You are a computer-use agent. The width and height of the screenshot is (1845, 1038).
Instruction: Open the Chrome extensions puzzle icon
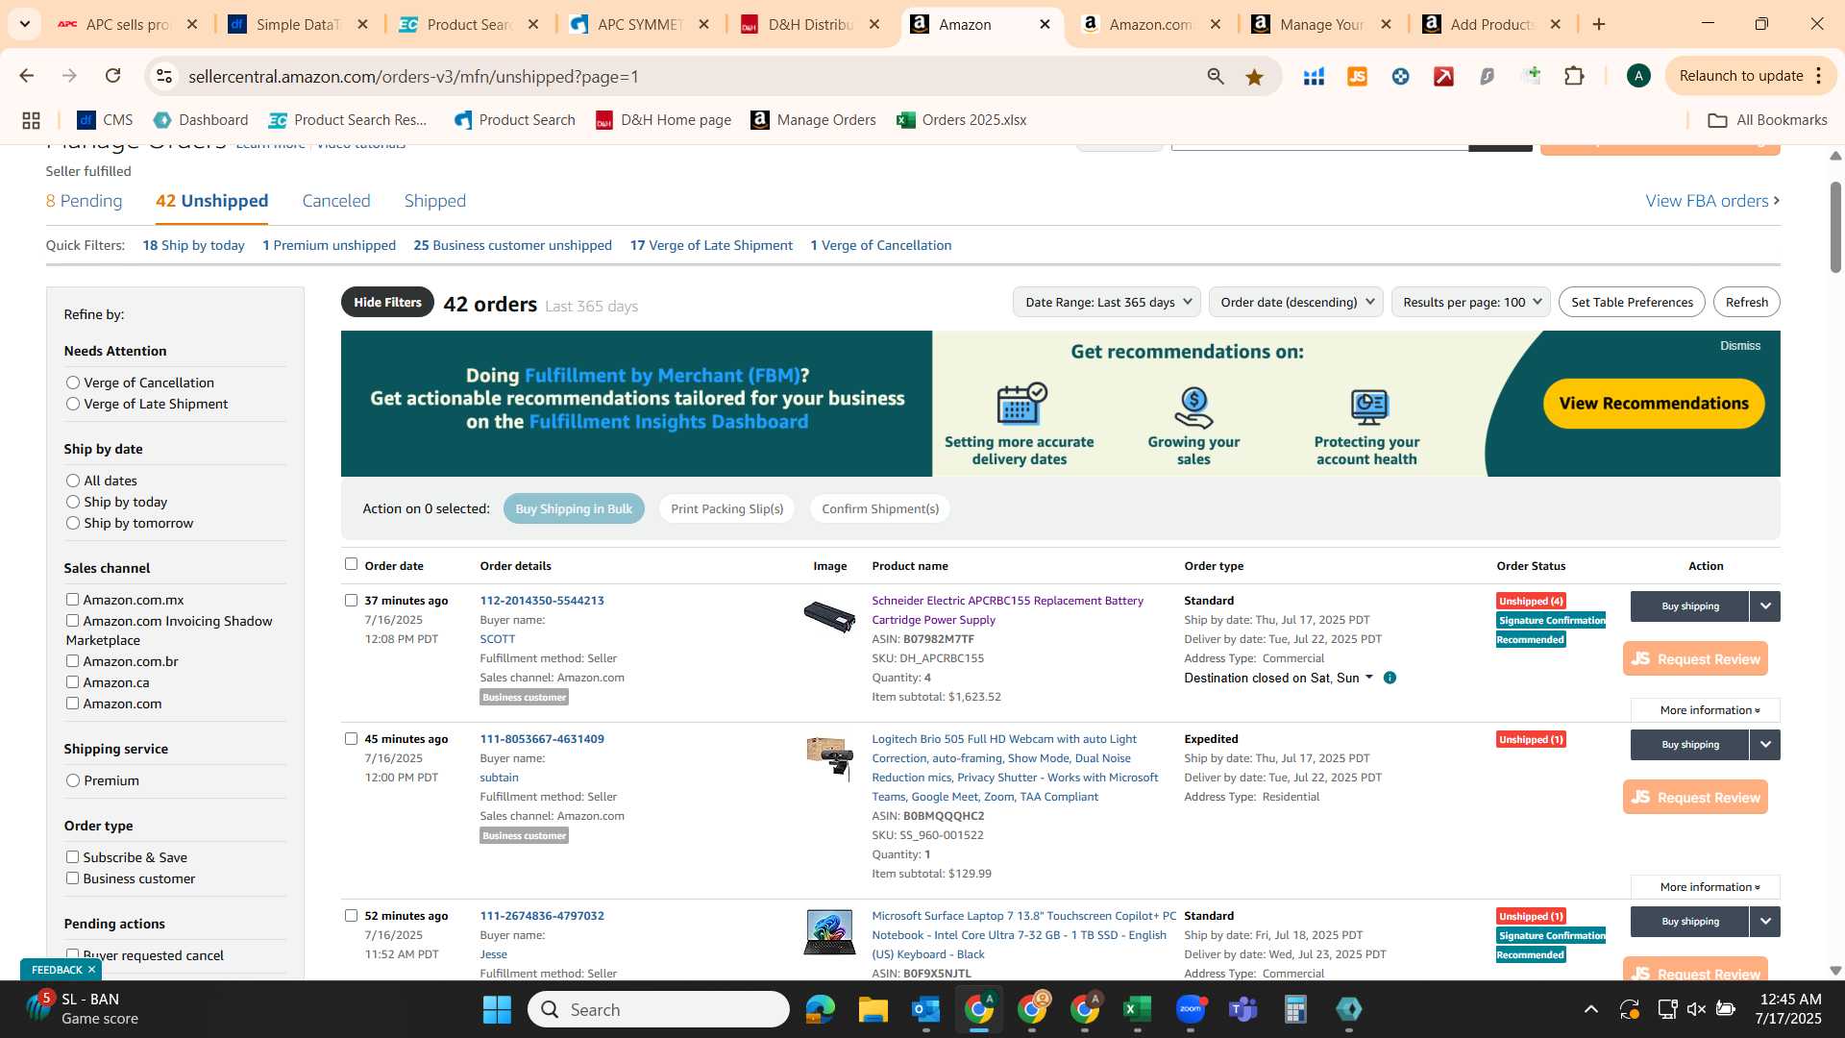click(x=1574, y=76)
